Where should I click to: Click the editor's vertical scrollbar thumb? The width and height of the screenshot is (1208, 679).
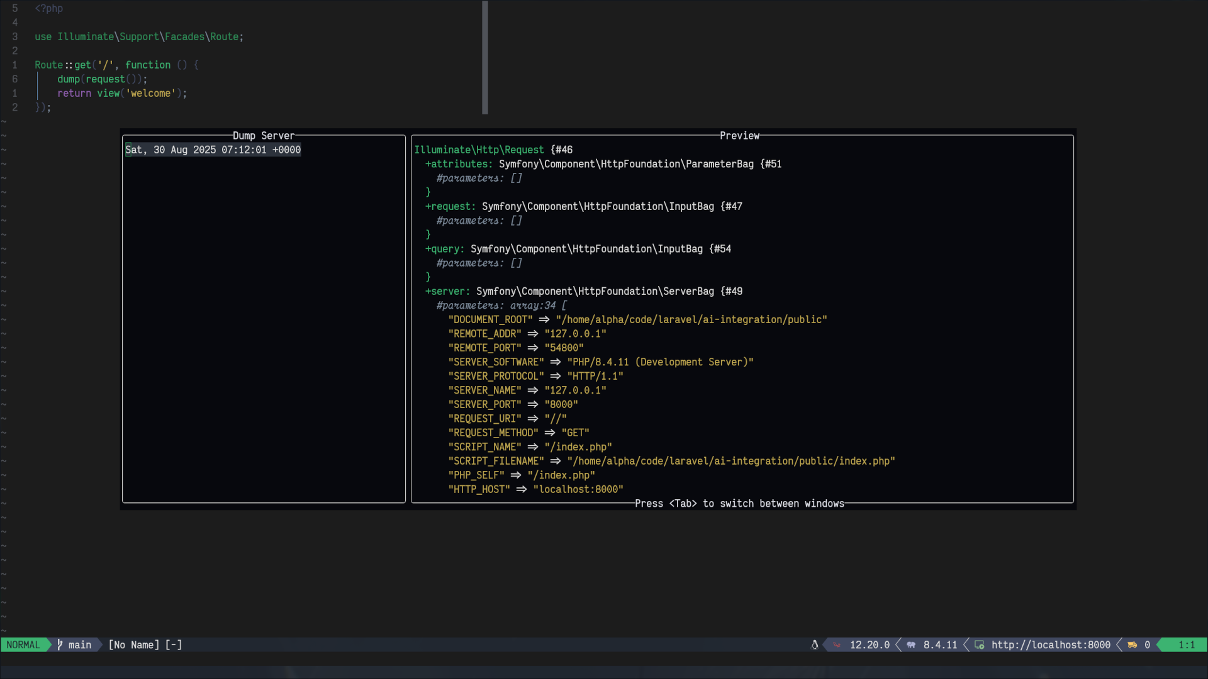485,57
